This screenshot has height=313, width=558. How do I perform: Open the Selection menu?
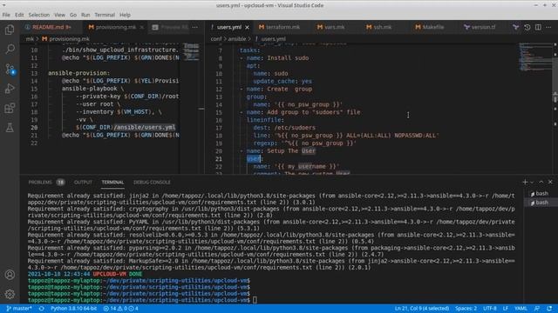39,15
